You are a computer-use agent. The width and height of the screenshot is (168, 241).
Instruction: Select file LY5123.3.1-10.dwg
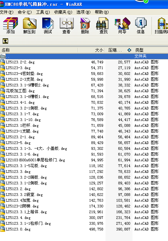point(23,120)
